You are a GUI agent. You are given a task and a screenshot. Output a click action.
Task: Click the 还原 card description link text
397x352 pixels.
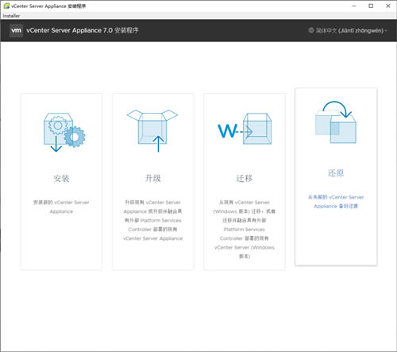[x=336, y=202]
